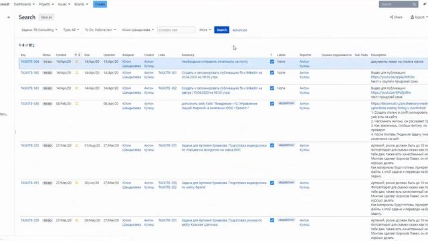Click the issue type icon in the TASKITB-350 row
Image resolution: width=428 pixels, height=241 pixels.
[x=272, y=220]
